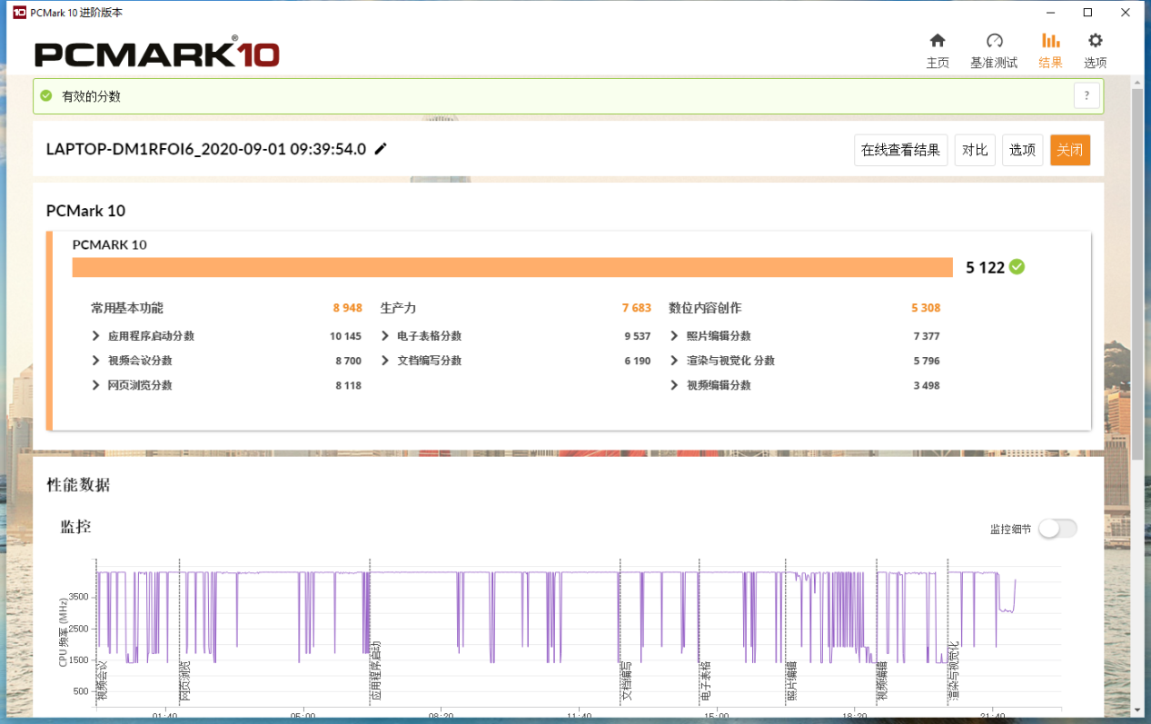Click the 网页浏览 marker line in the chart
The height and width of the screenshot is (724, 1151).
[x=180, y=631]
